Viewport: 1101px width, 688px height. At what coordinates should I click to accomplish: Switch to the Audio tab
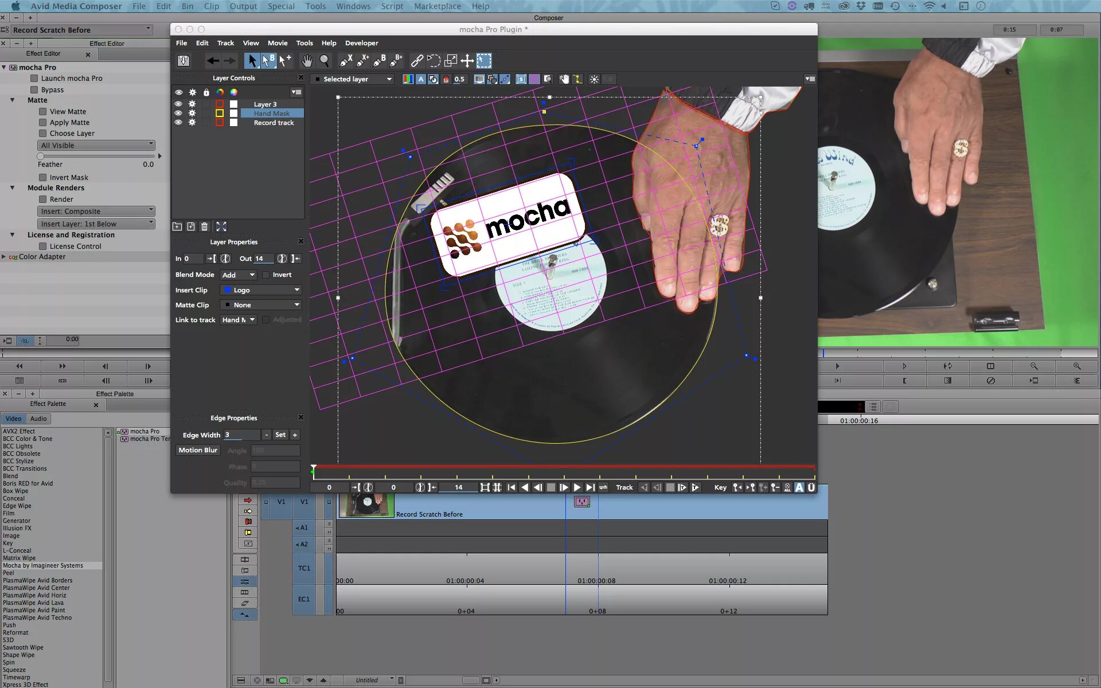38,419
